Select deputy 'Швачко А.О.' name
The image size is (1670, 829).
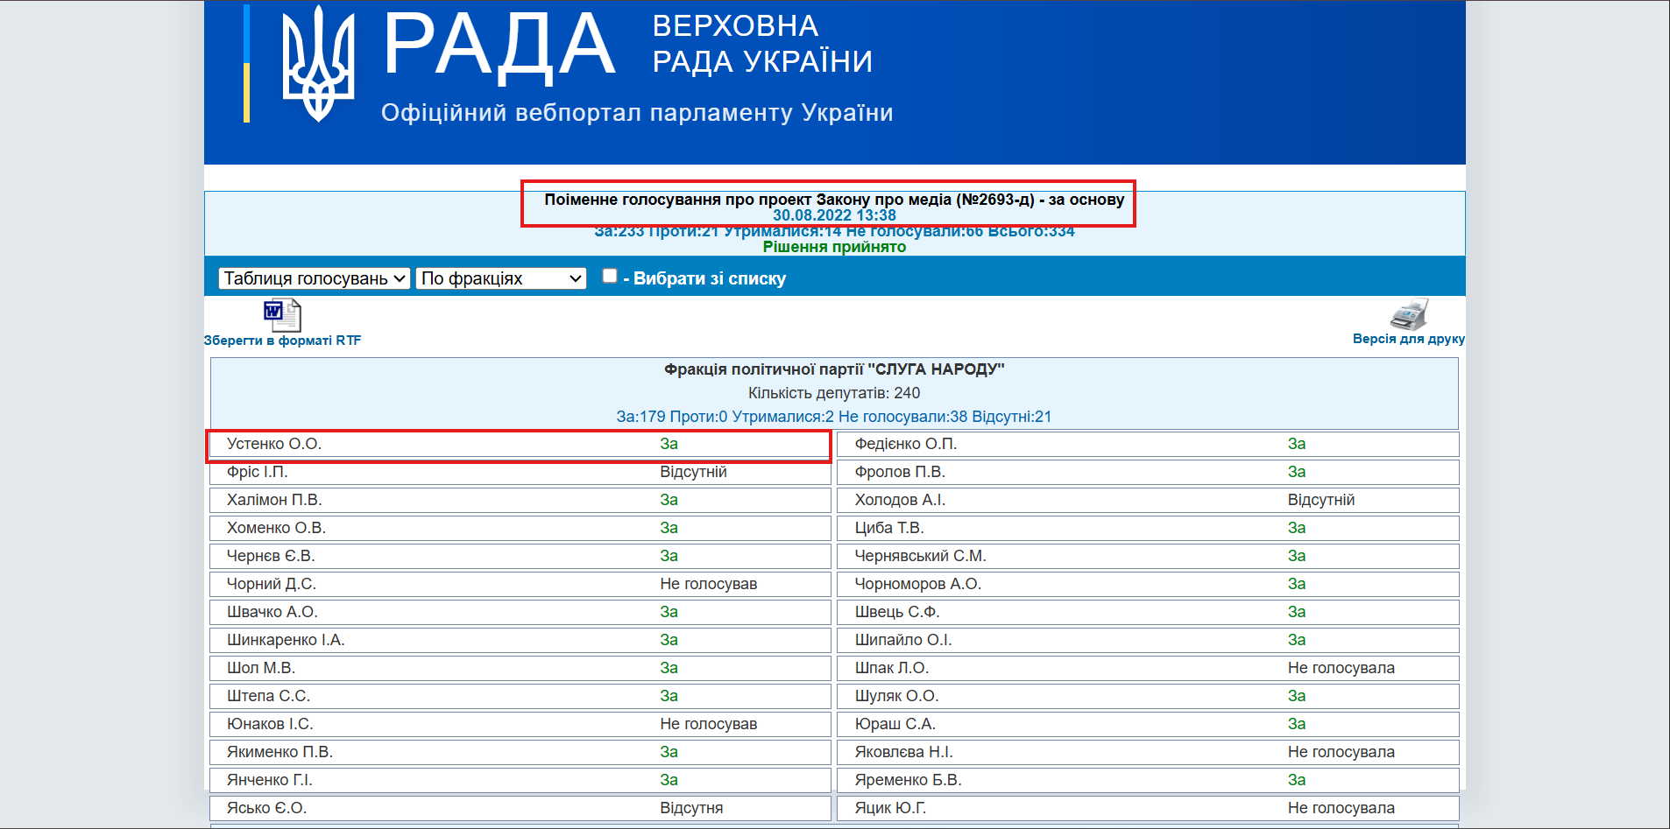pyautogui.click(x=272, y=612)
